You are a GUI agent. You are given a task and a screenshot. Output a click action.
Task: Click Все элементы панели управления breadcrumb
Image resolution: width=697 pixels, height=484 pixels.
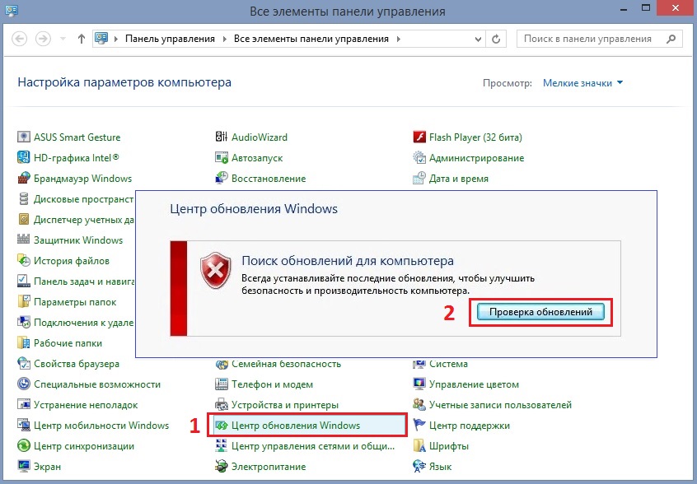(311, 39)
